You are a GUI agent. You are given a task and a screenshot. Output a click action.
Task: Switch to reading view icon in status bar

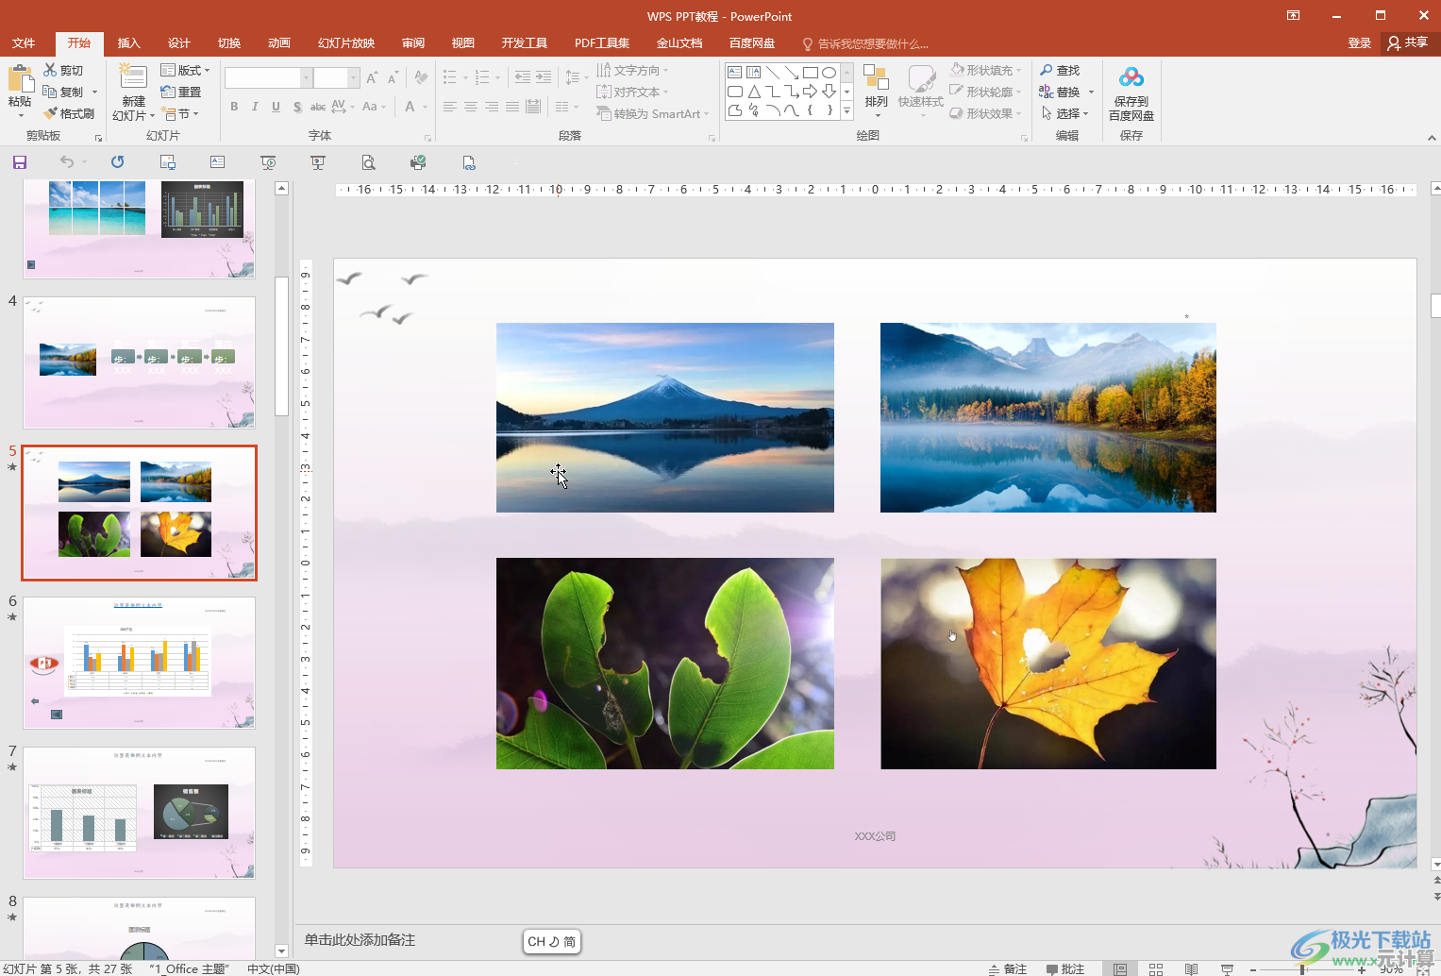(1191, 969)
